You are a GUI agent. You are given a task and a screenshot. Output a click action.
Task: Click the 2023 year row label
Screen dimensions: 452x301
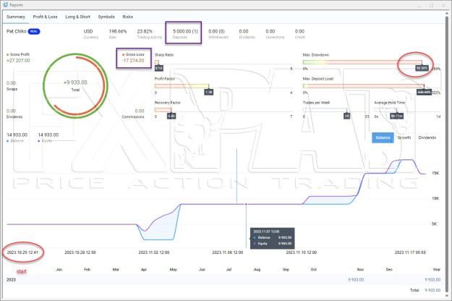pos(12,280)
